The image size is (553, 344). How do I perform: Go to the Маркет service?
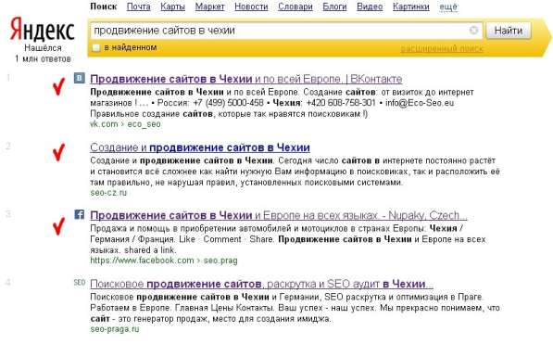click(210, 6)
